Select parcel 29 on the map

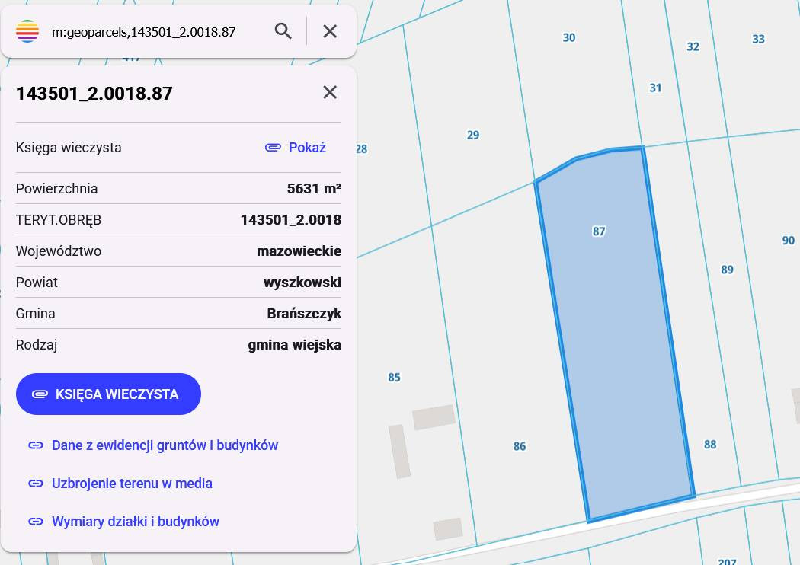[x=473, y=135]
